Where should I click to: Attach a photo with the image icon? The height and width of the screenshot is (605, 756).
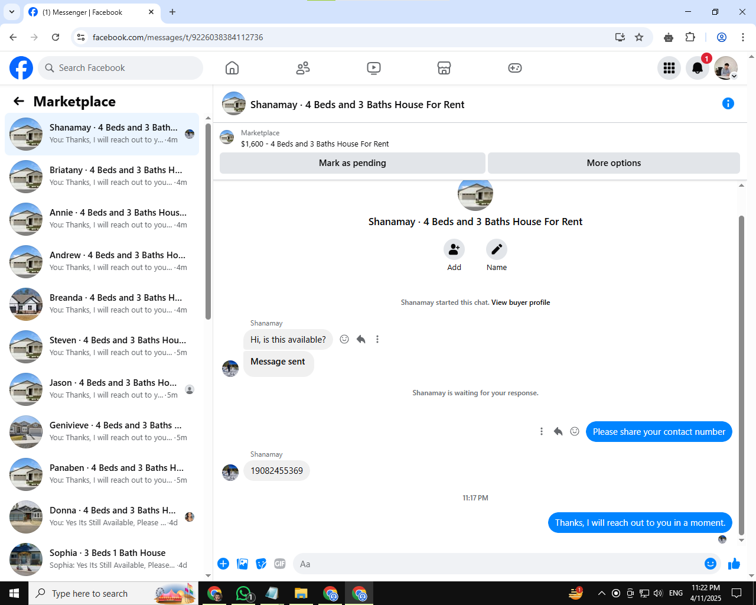(x=242, y=564)
